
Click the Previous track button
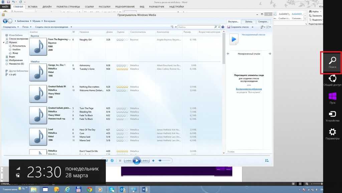pyautogui.click(x=129, y=161)
